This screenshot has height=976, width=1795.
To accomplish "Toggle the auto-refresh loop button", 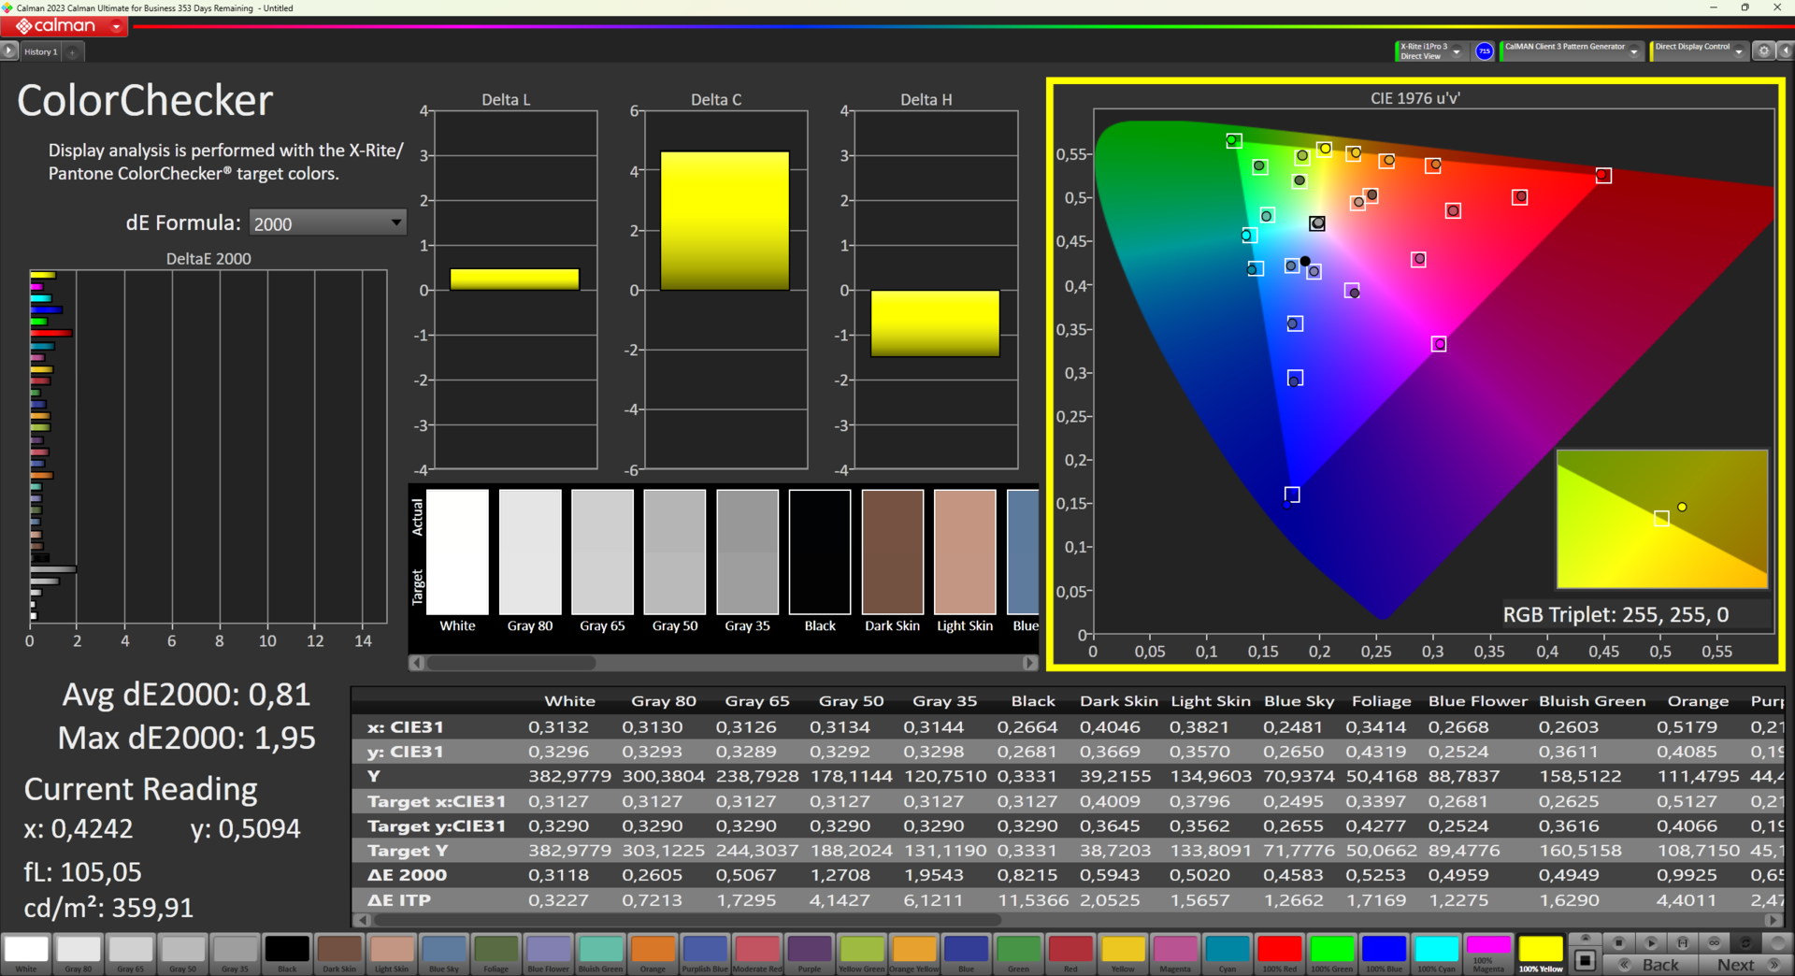I will pos(1745,942).
